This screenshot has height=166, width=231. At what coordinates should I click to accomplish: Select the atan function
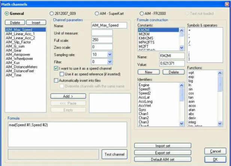point(203,110)
